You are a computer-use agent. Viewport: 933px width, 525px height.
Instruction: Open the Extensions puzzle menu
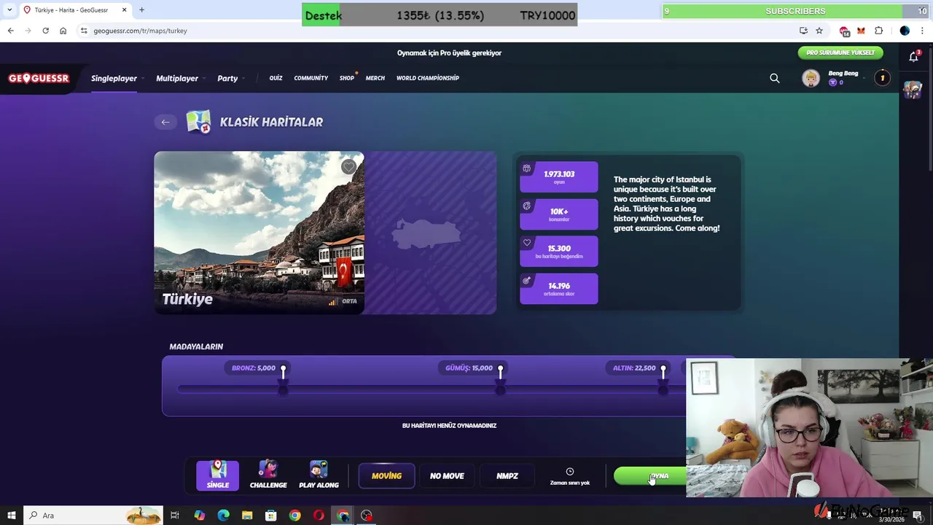point(878,31)
